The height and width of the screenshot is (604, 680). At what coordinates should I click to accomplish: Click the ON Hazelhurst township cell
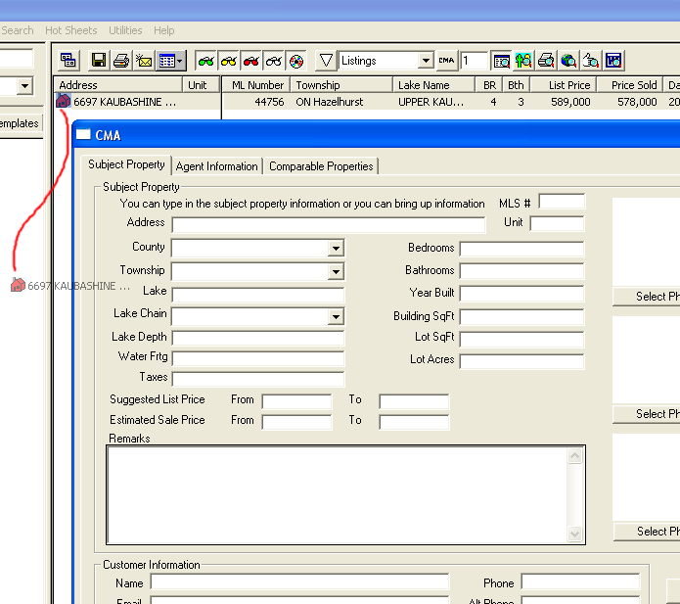329,102
